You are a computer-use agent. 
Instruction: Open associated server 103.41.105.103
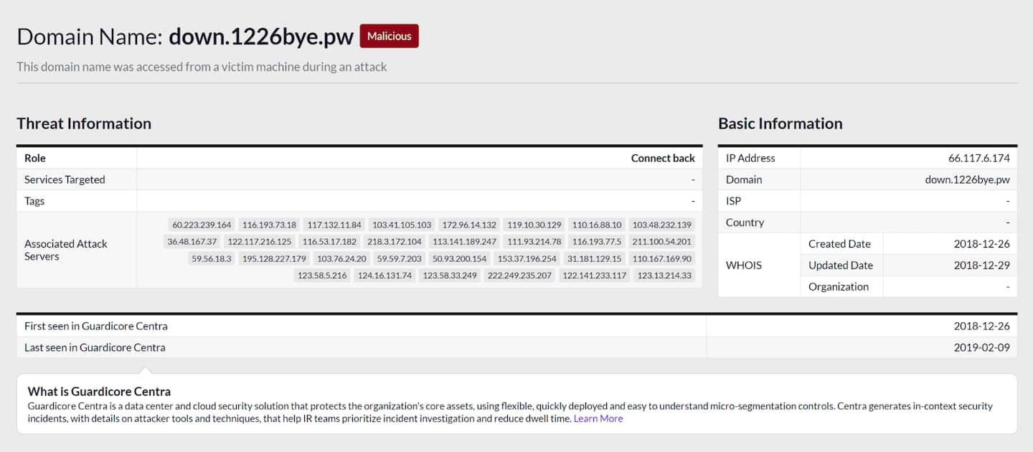pos(402,225)
